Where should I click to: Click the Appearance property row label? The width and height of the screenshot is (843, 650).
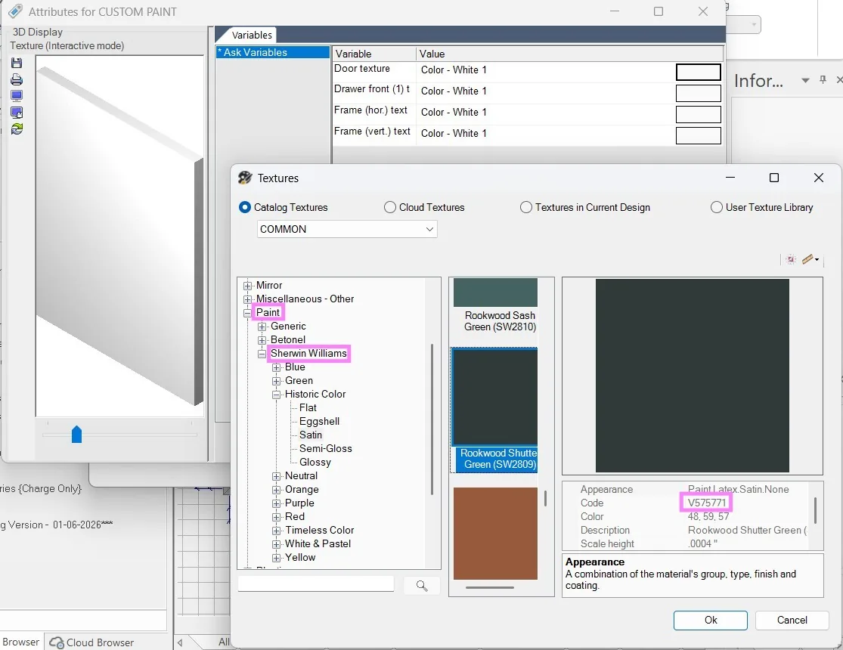point(606,489)
